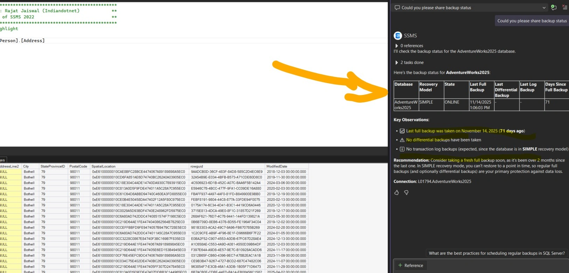Click the SIMPLE recovery model cell
The image size is (569, 273).
[x=431, y=105]
